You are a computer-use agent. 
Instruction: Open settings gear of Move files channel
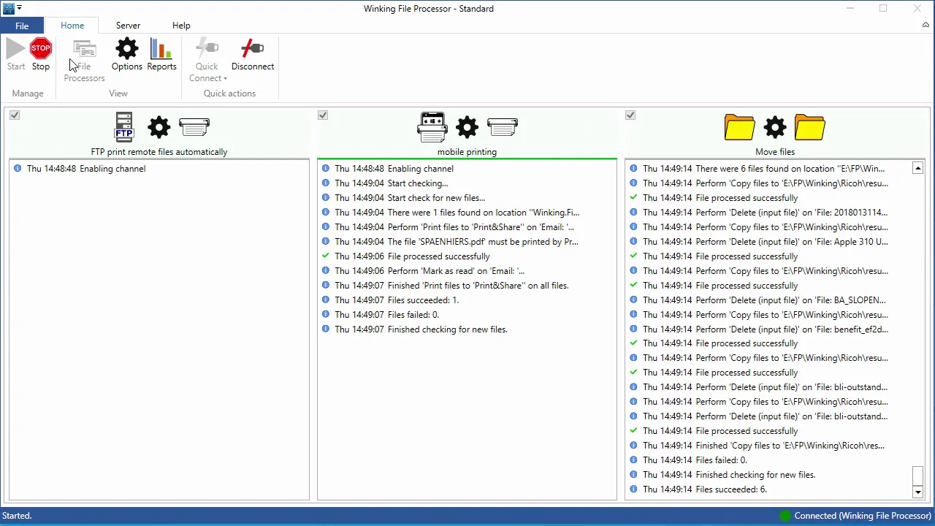pos(775,127)
